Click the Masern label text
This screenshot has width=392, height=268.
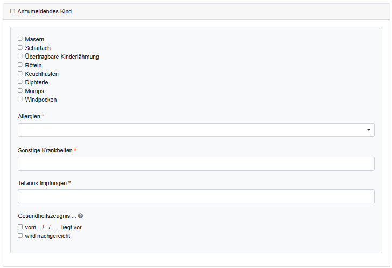click(x=34, y=39)
